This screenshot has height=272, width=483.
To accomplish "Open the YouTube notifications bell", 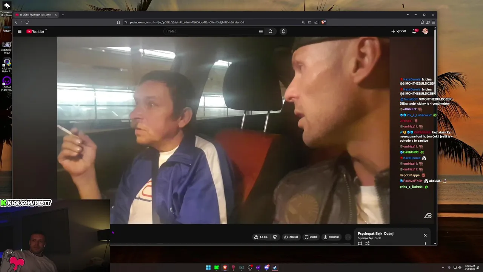I will 414,31.
